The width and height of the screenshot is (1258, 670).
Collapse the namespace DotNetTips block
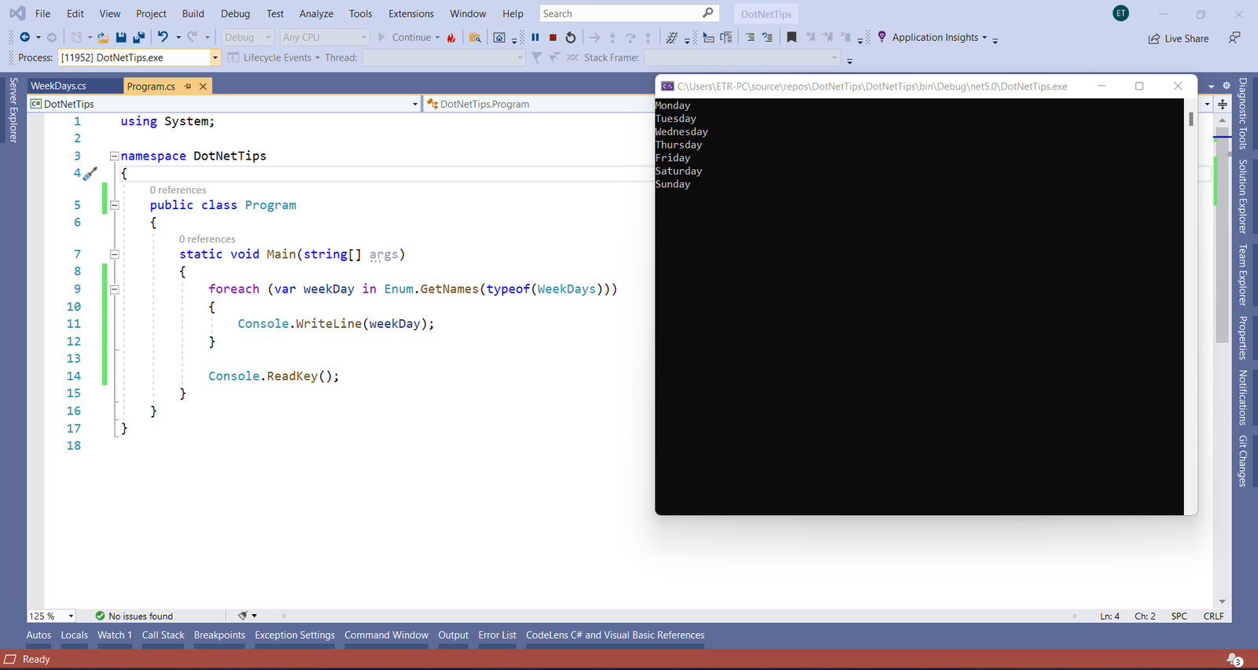[115, 156]
